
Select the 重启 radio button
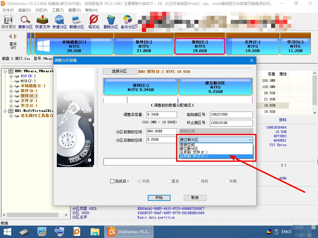pos(169,181)
